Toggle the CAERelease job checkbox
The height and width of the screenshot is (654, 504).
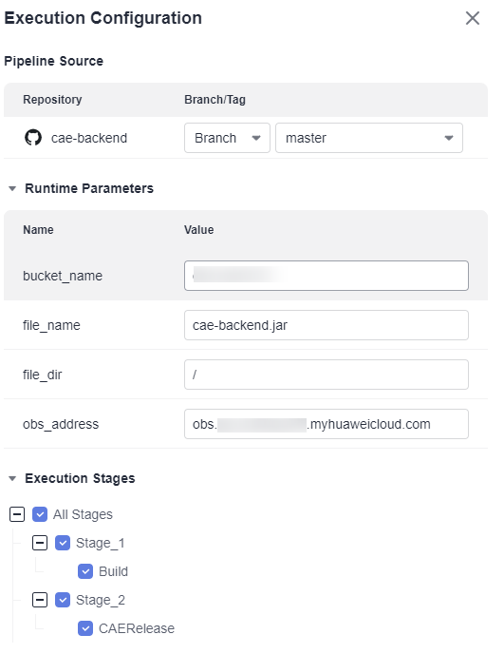(85, 628)
